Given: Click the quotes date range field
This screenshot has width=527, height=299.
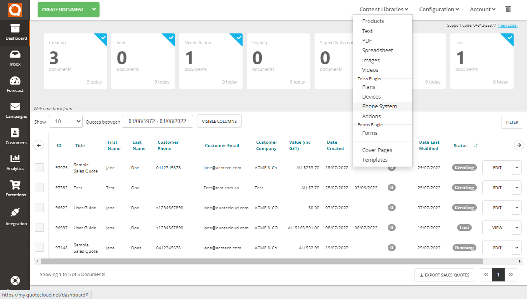Looking at the screenshot, I should (x=157, y=121).
